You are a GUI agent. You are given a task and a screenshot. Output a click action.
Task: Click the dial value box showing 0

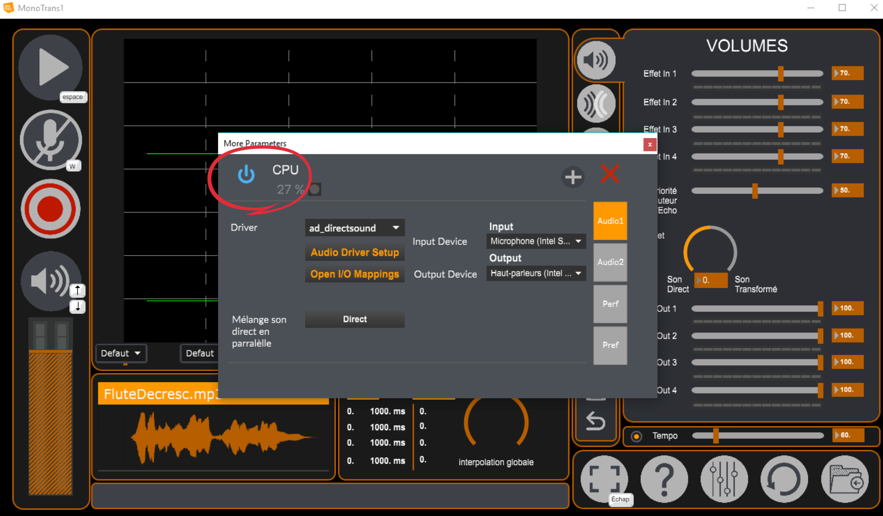[x=711, y=280]
